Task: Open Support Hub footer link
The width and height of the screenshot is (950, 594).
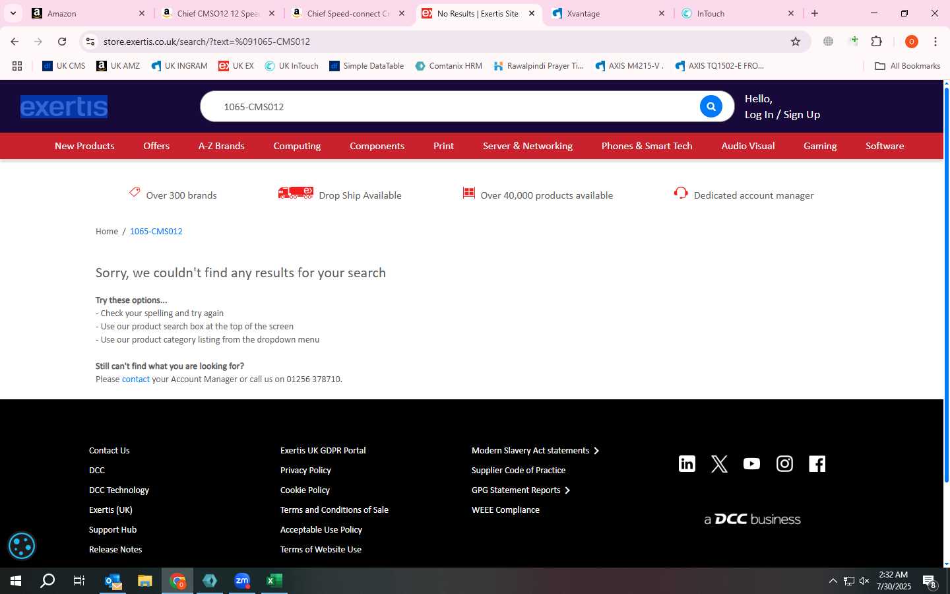Action: tap(113, 530)
